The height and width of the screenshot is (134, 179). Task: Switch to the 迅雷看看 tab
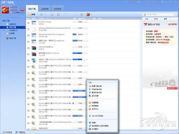click(x=45, y=9)
